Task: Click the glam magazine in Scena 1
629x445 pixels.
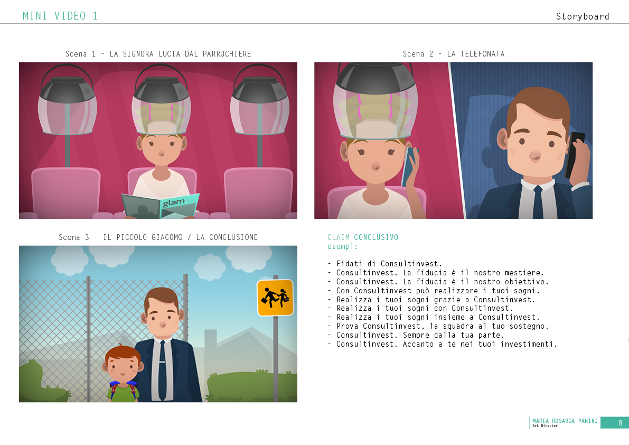Action: pyautogui.click(x=161, y=206)
